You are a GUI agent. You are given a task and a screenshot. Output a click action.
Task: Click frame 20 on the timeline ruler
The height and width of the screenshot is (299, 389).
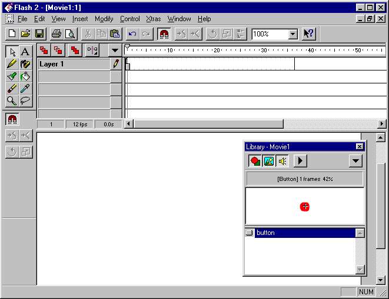217,51
